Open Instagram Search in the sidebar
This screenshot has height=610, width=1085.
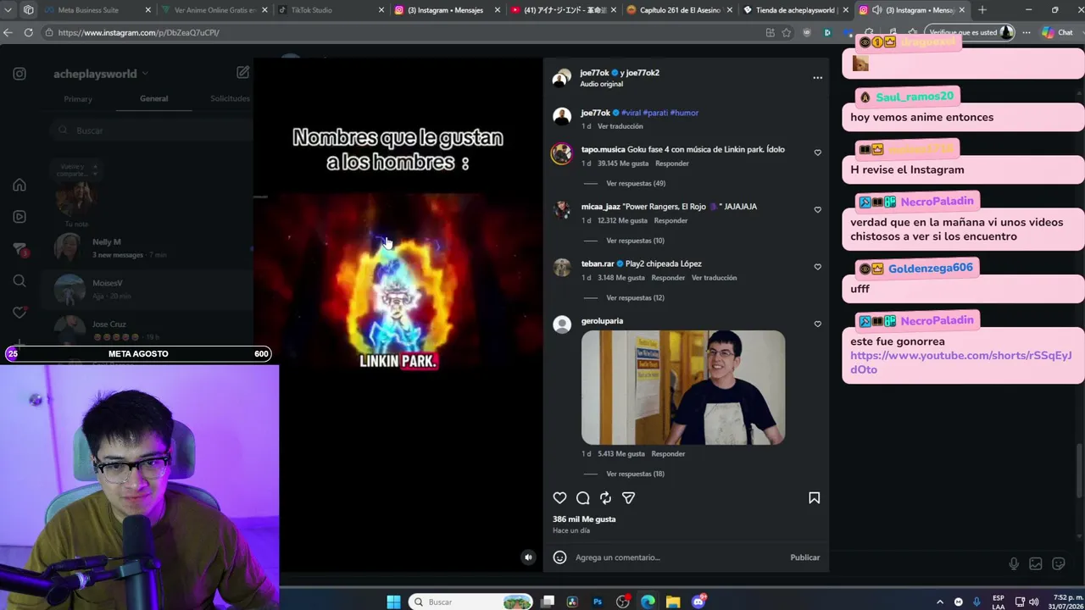pyautogui.click(x=19, y=280)
